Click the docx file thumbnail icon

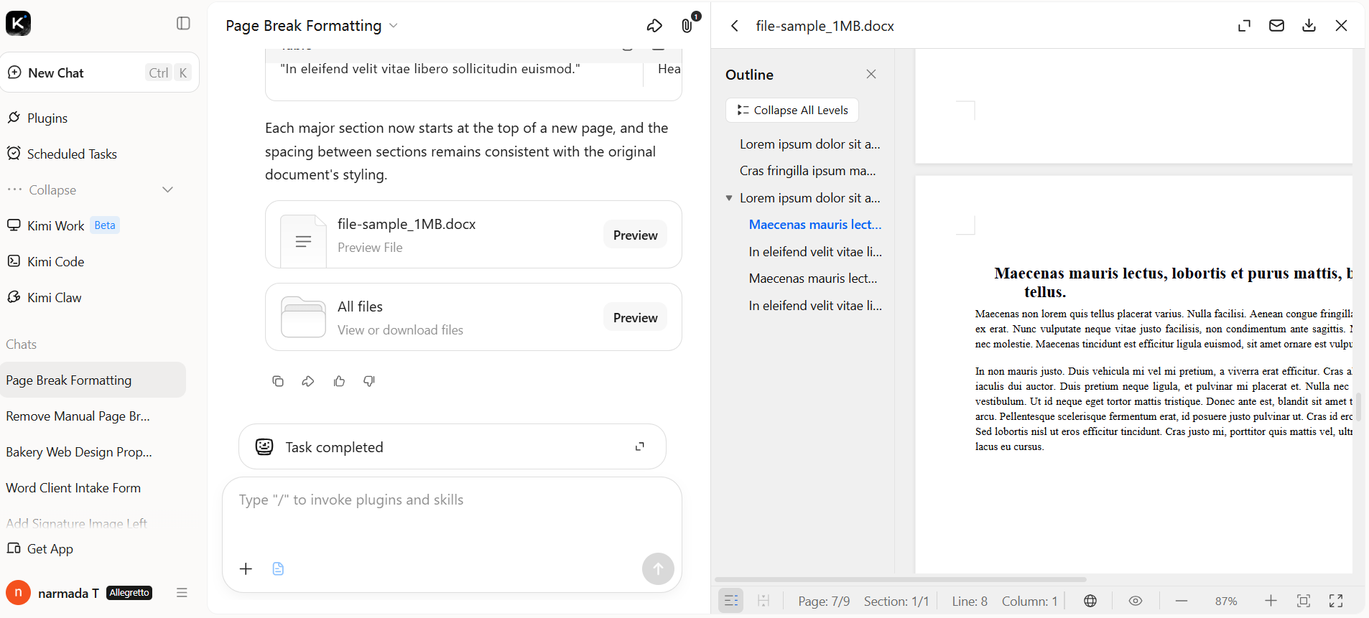[303, 240]
